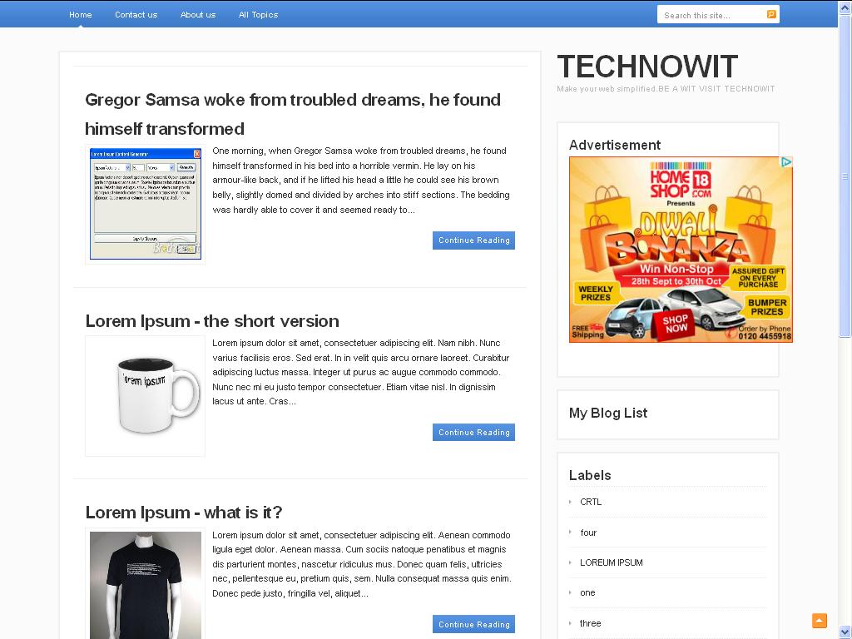Select the CRTL label
The image size is (852, 639).
(591, 502)
